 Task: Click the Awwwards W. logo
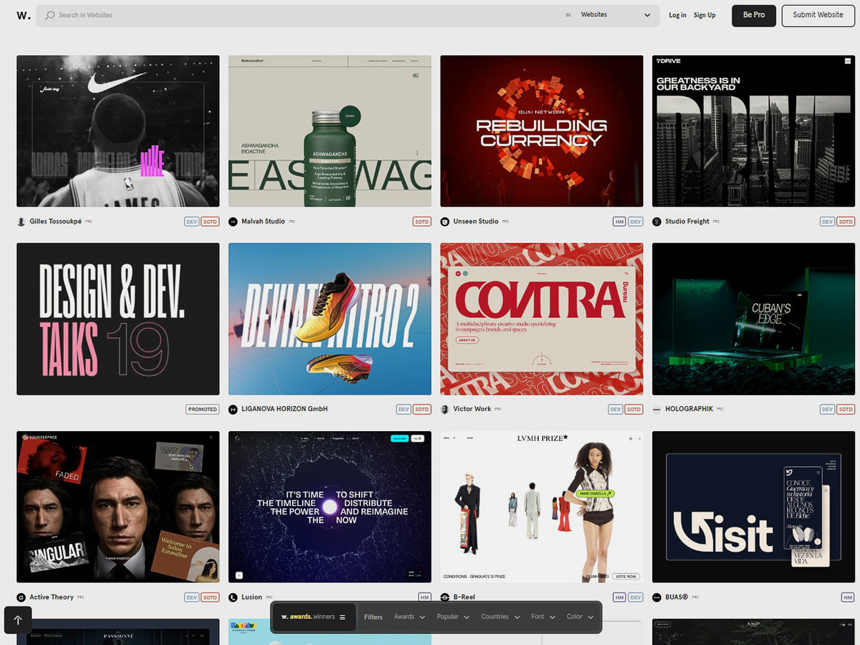pos(23,15)
